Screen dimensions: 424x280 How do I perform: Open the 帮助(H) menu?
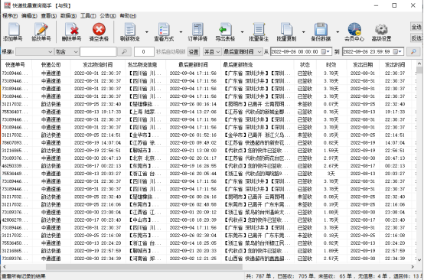(128, 16)
